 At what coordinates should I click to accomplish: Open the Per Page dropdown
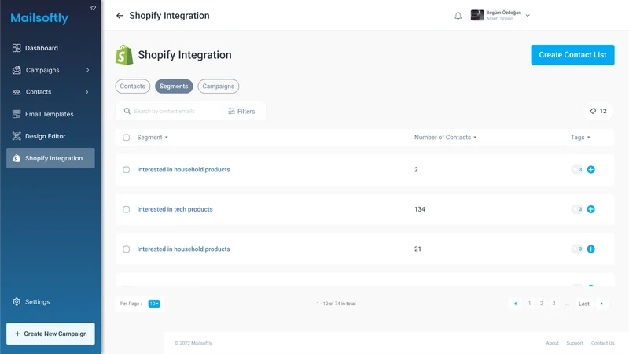coord(154,304)
